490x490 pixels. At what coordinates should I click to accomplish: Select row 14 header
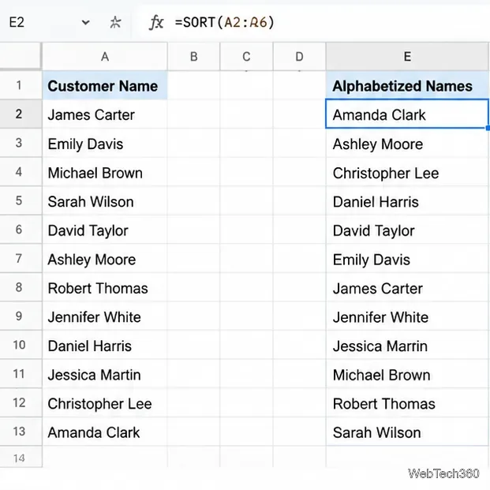click(x=21, y=458)
